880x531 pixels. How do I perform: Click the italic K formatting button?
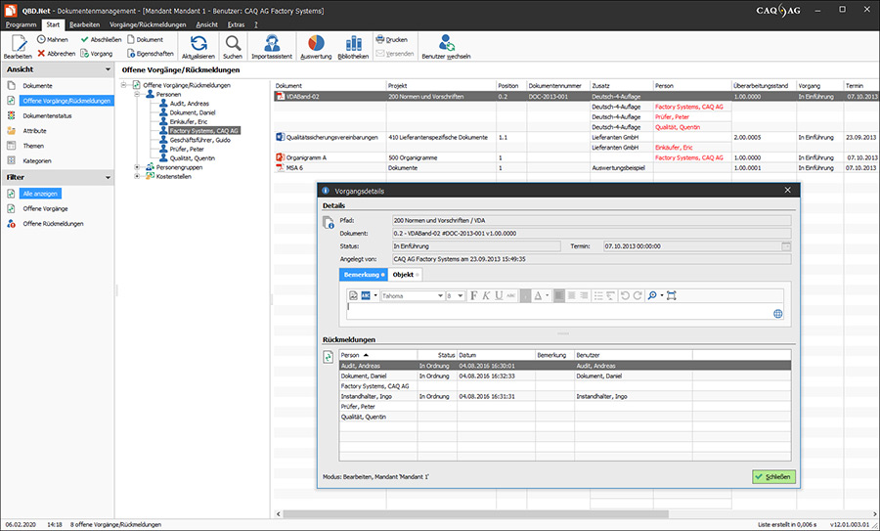486,295
